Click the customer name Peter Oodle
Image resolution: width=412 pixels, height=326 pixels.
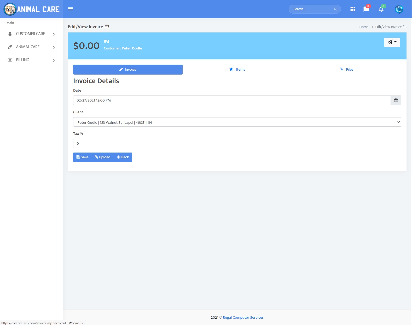point(132,48)
